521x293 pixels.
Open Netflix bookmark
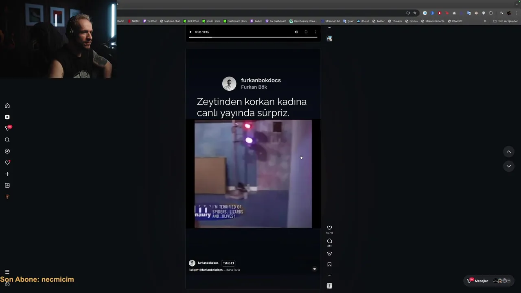tap(134, 21)
